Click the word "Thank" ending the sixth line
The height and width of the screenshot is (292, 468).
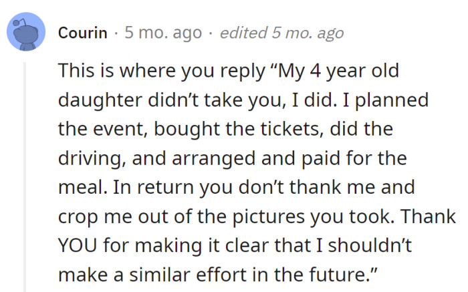pyautogui.click(x=432, y=218)
